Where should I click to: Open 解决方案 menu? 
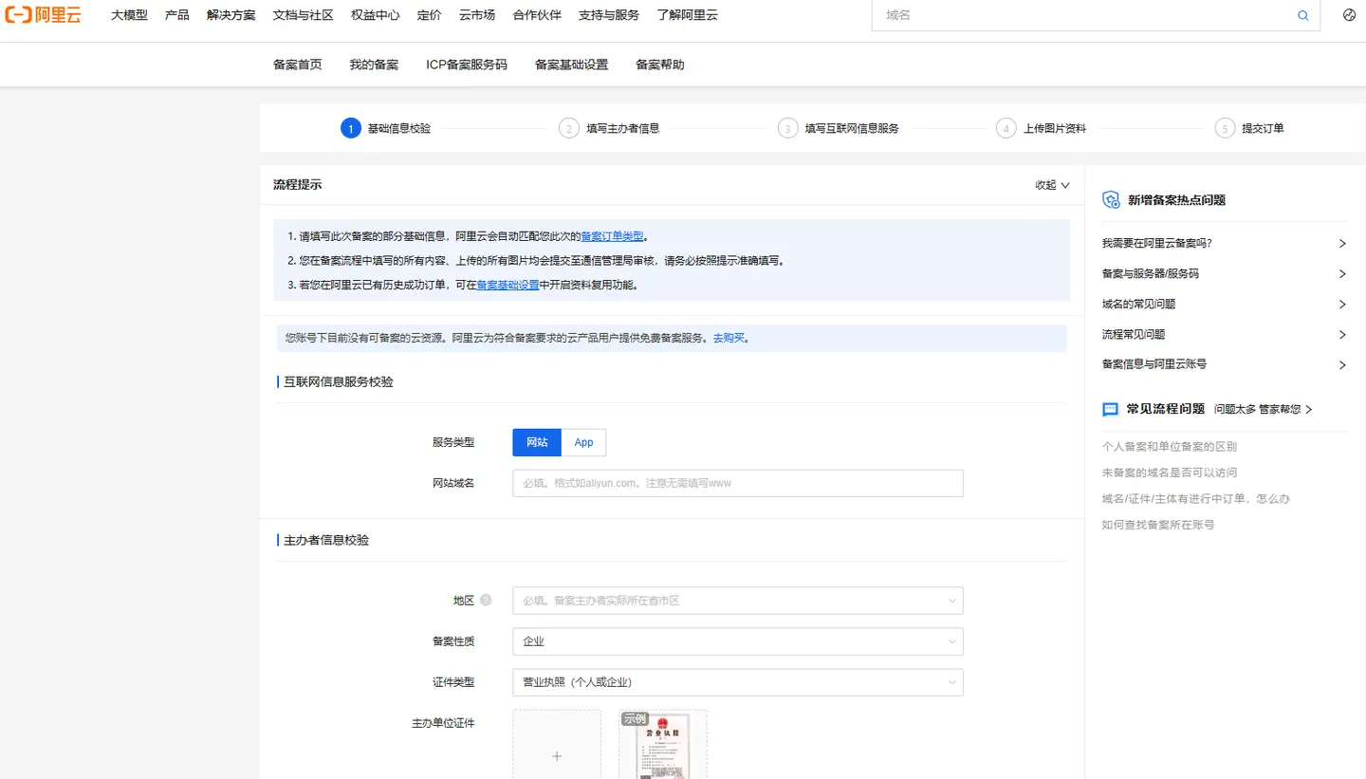231,15
